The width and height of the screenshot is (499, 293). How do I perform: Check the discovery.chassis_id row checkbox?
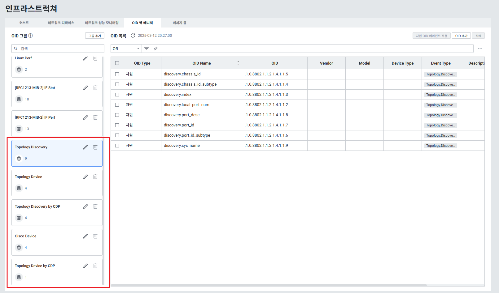pyautogui.click(x=117, y=74)
